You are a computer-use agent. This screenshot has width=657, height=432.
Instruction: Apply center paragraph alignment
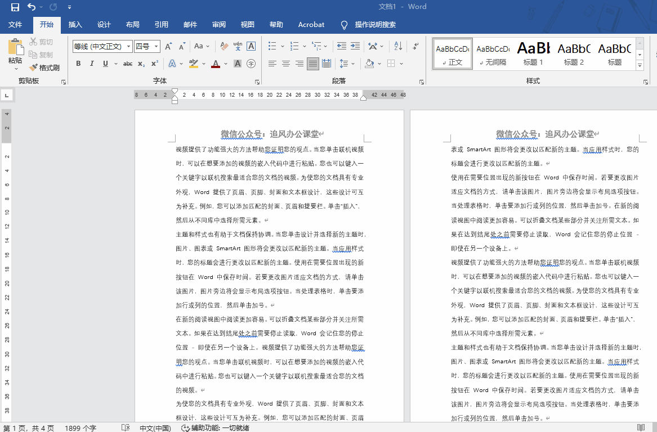pyautogui.click(x=286, y=64)
